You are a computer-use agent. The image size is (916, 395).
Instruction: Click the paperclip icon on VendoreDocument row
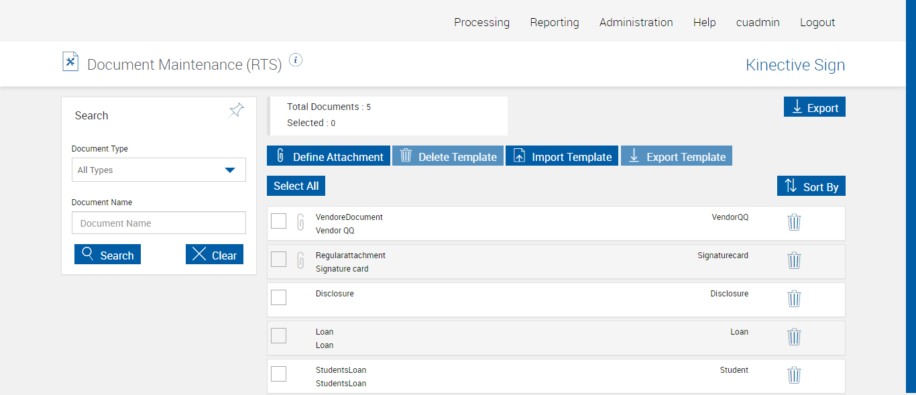(301, 222)
